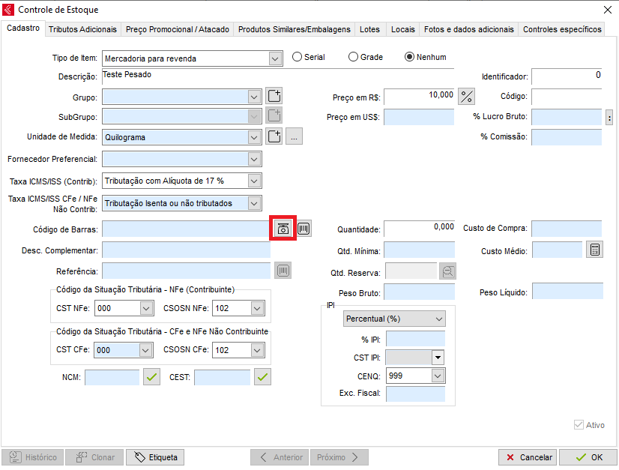Select the Serial radio option

(298, 57)
